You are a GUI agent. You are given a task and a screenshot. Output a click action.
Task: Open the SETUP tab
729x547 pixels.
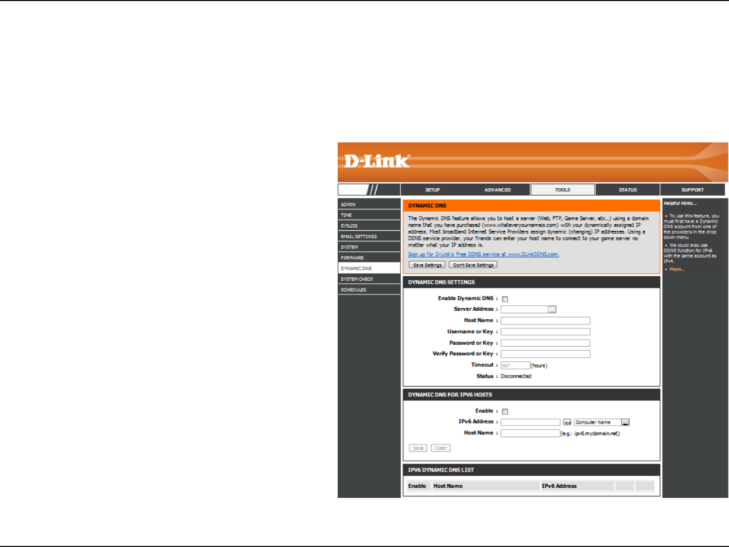pyautogui.click(x=432, y=190)
